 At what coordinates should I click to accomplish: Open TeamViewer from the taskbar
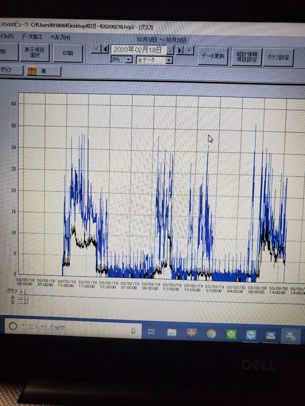coord(251,334)
